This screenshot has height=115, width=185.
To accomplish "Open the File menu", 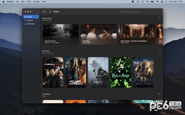I will [17, 2].
